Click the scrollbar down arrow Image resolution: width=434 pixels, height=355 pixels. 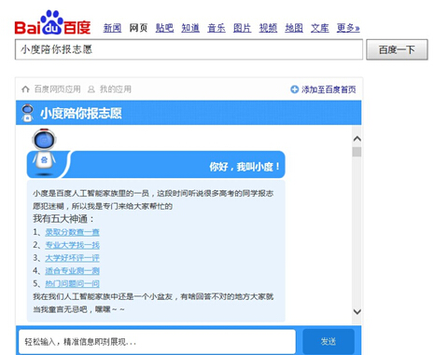[357, 311]
